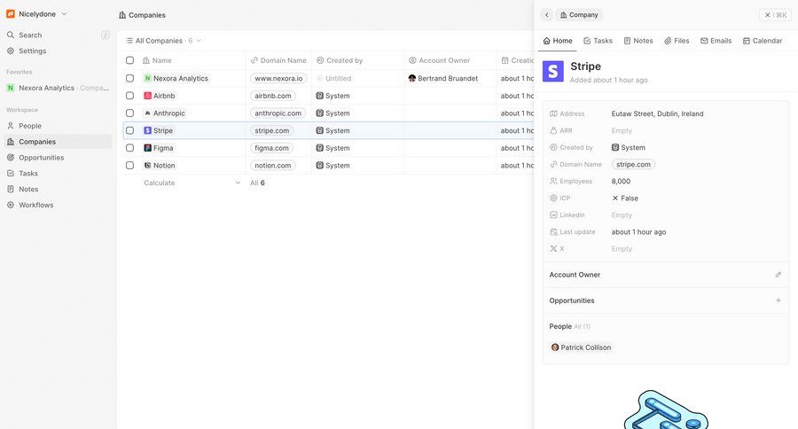
Task: Click the Figma logo icon in table
Action: pos(147,148)
